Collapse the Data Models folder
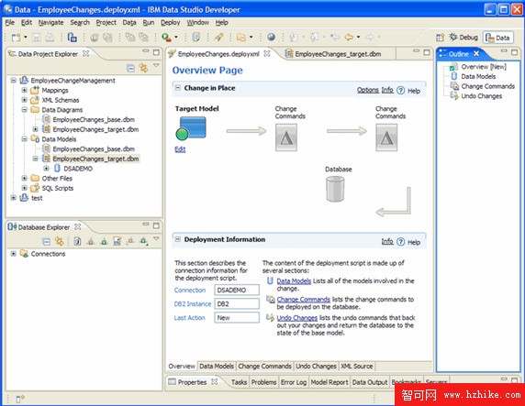 [x=24, y=138]
